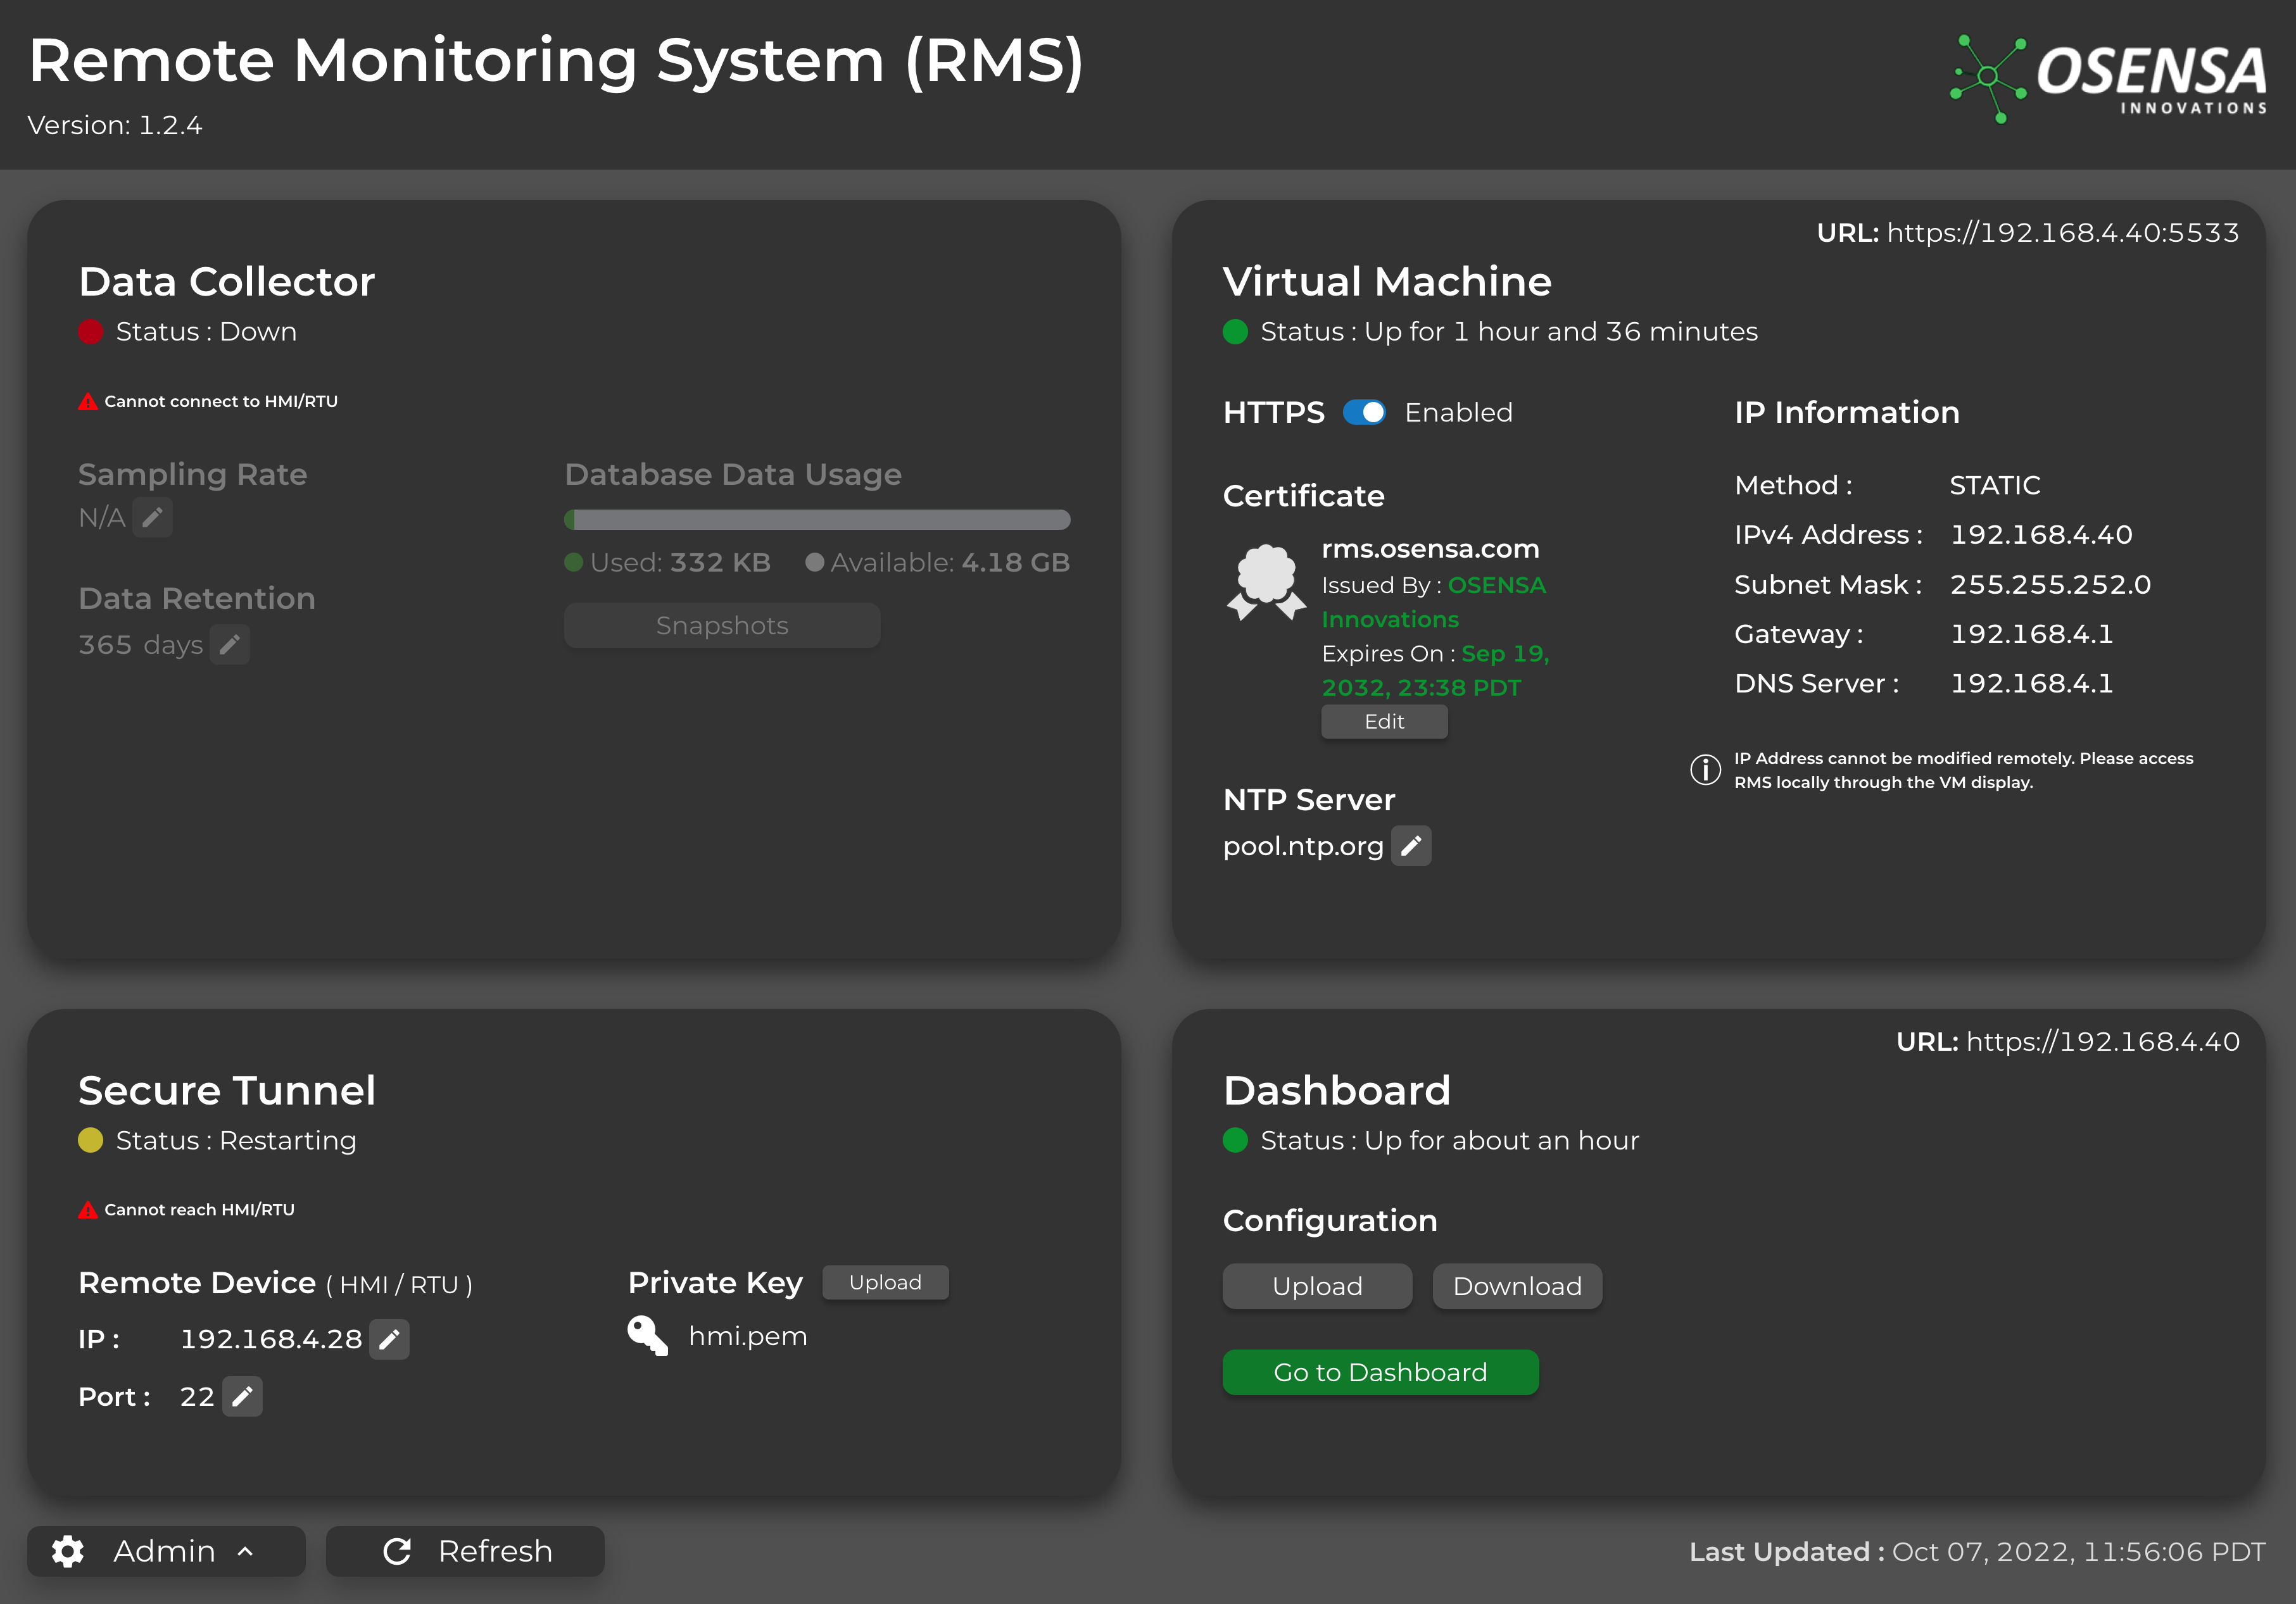Download the Dashboard configuration
The width and height of the screenshot is (2296, 1604).
(x=1516, y=1286)
